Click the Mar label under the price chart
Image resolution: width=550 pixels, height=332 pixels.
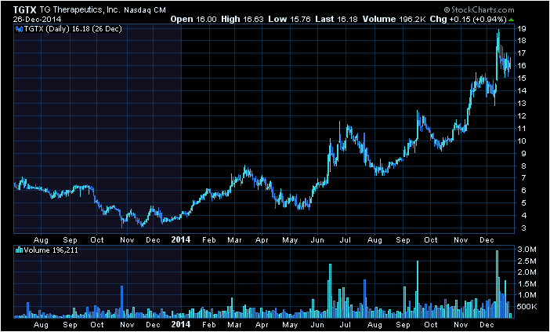(x=234, y=240)
